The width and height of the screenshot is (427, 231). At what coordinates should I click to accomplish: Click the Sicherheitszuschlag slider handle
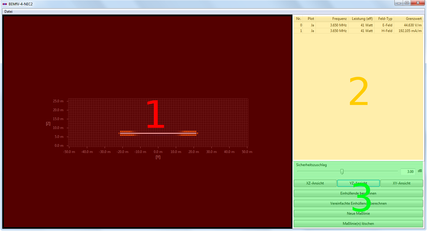click(342, 171)
